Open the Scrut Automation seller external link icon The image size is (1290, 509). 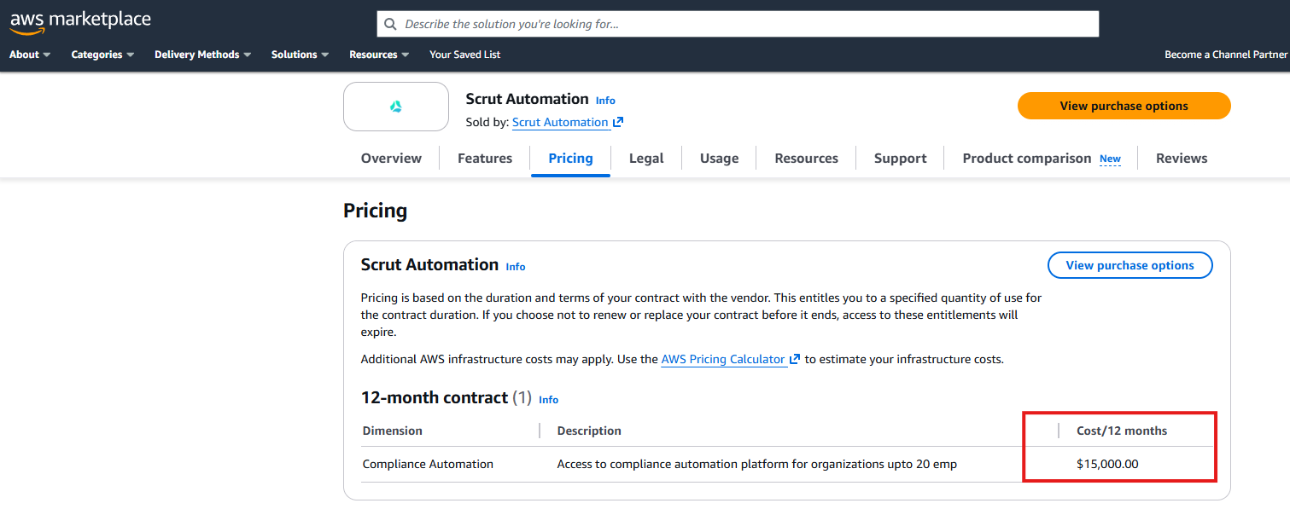pos(618,122)
